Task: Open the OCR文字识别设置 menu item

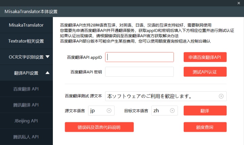Action: 26,57
